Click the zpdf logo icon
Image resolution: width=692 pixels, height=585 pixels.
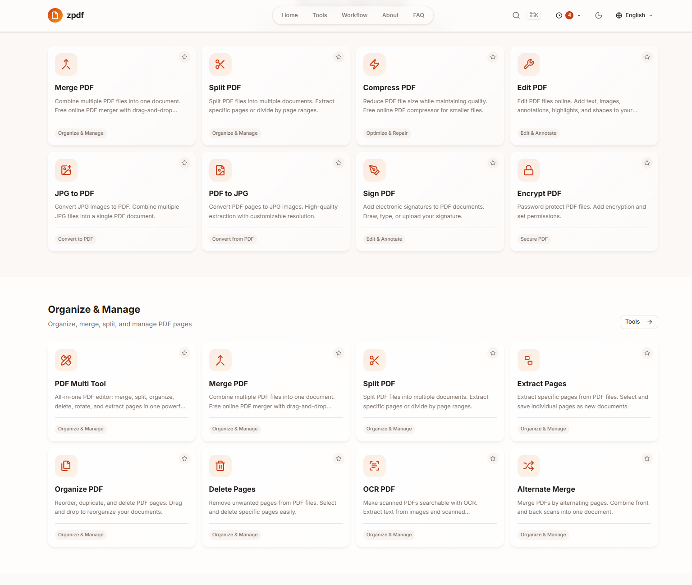55,15
